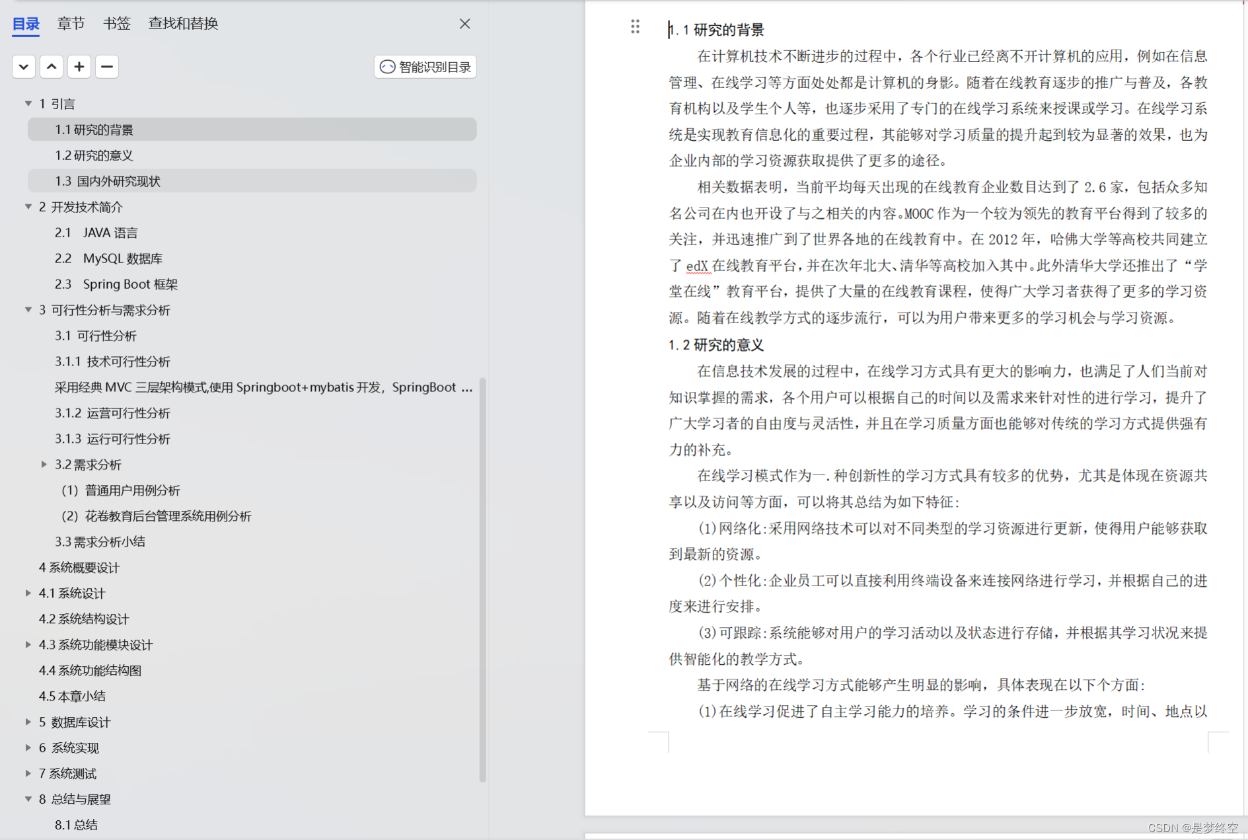
Task: Expand the 5 数据库设计 arrow
Action: (x=28, y=722)
